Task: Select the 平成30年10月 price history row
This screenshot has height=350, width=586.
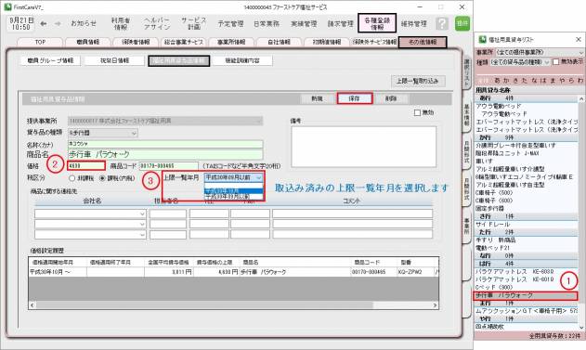Action: tap(233, 272)
